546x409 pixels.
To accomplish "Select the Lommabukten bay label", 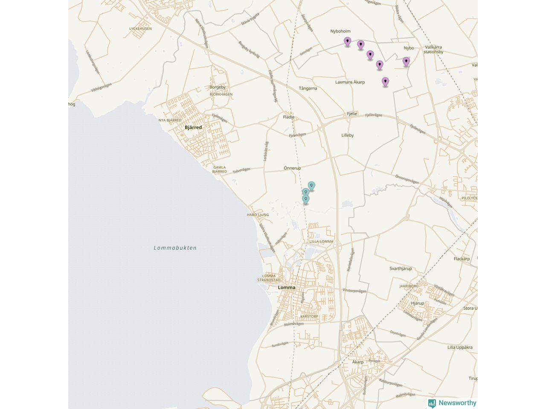I will point(175,248).
